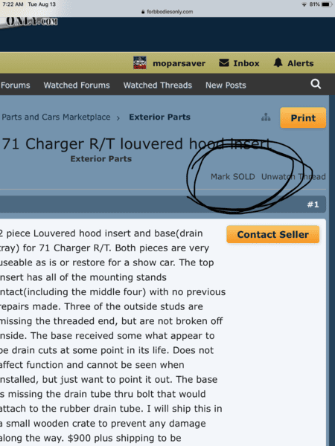Open Exterior Parts breadcrumb link
This screenshot has height=446, width=335.
click(x=159, y=117)
